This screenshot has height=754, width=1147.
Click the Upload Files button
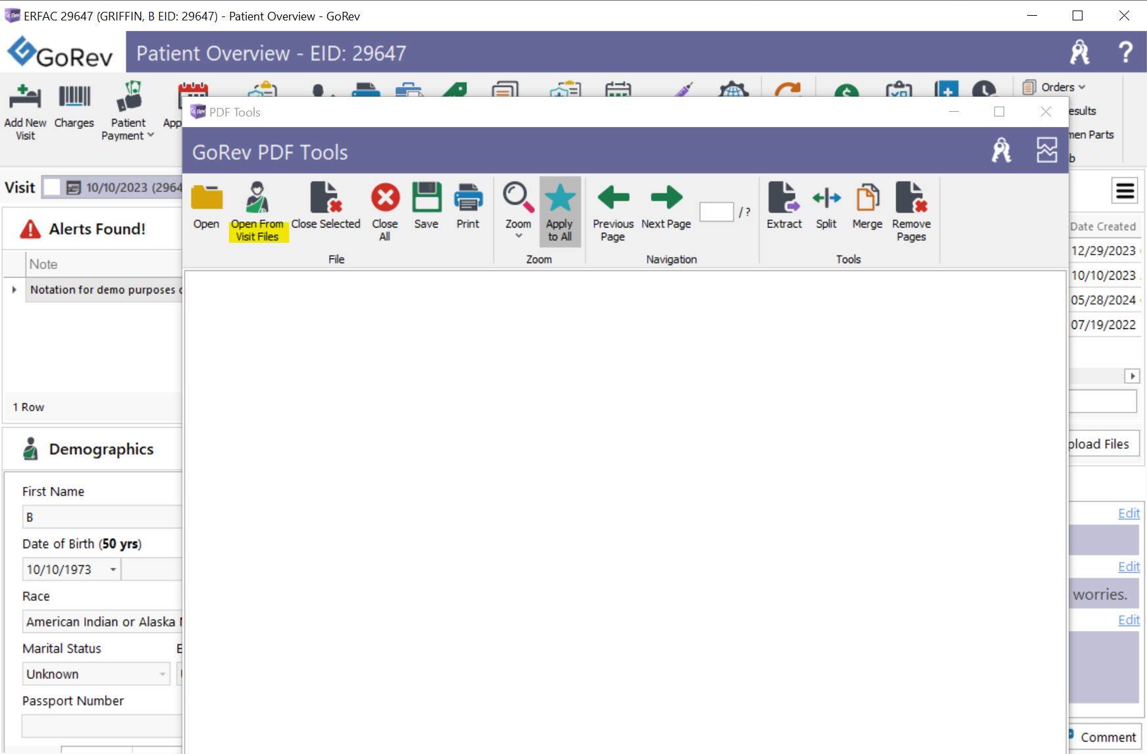tap(1104, 444)
